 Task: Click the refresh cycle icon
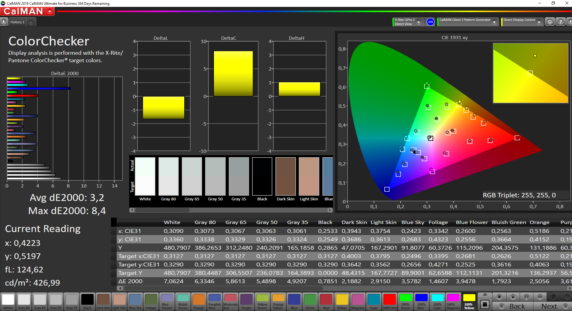click(553, 297)
